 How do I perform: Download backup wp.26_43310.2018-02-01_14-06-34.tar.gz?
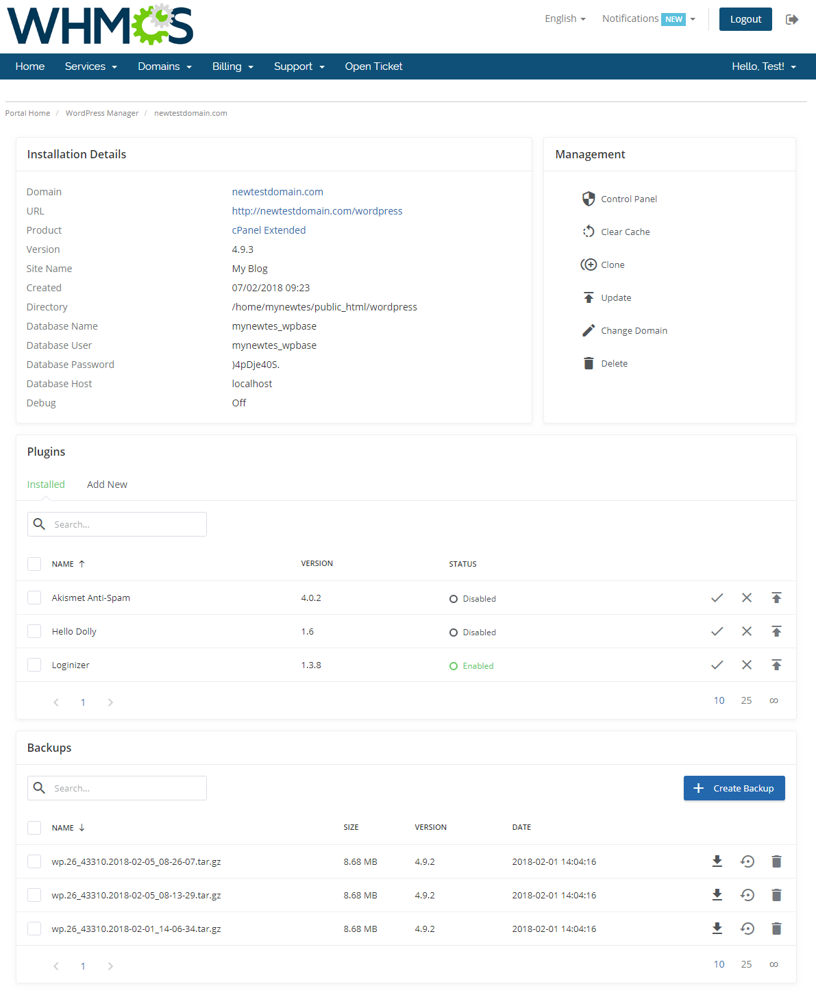pyautogui.click(x=717, y=929)
